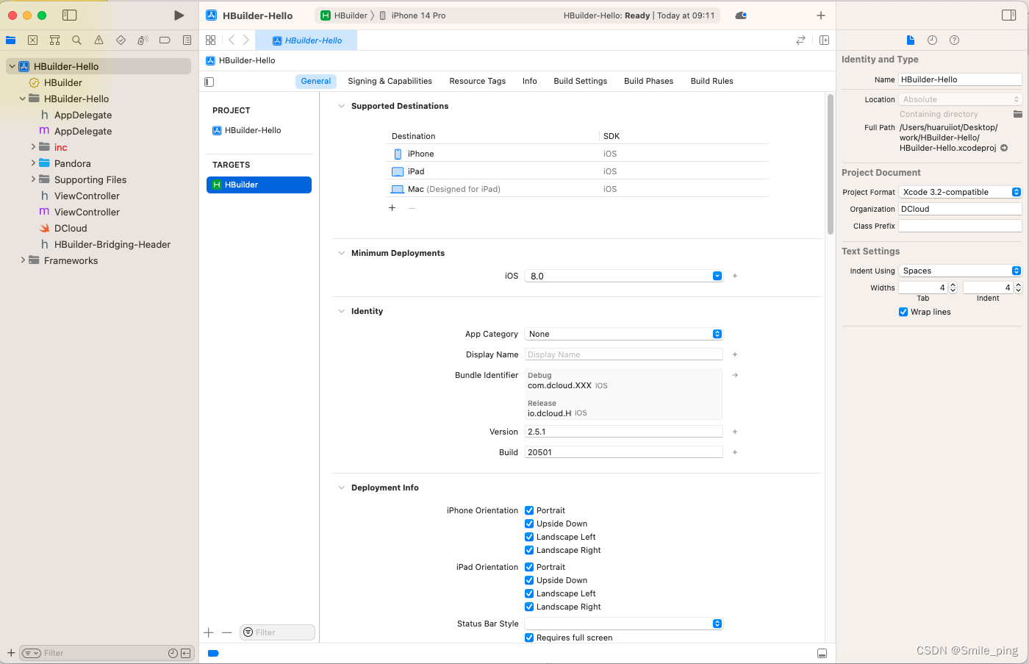Uncheck iPad Landscape Right orientation

pyautogui.click(x=529, y=607)
